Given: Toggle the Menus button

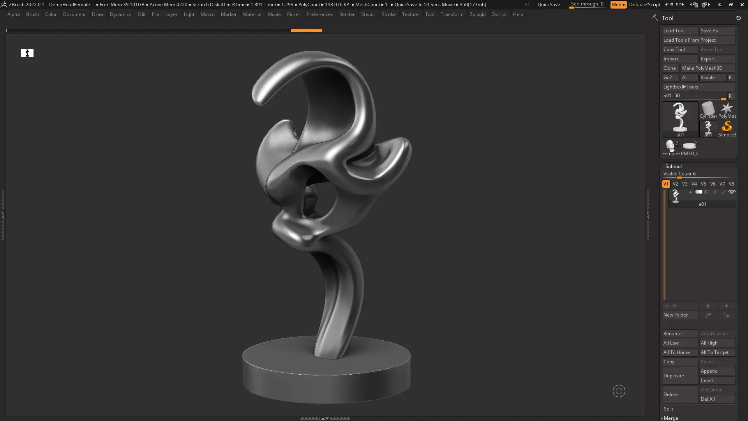Looking at the screenshot, I should (619, 5).
